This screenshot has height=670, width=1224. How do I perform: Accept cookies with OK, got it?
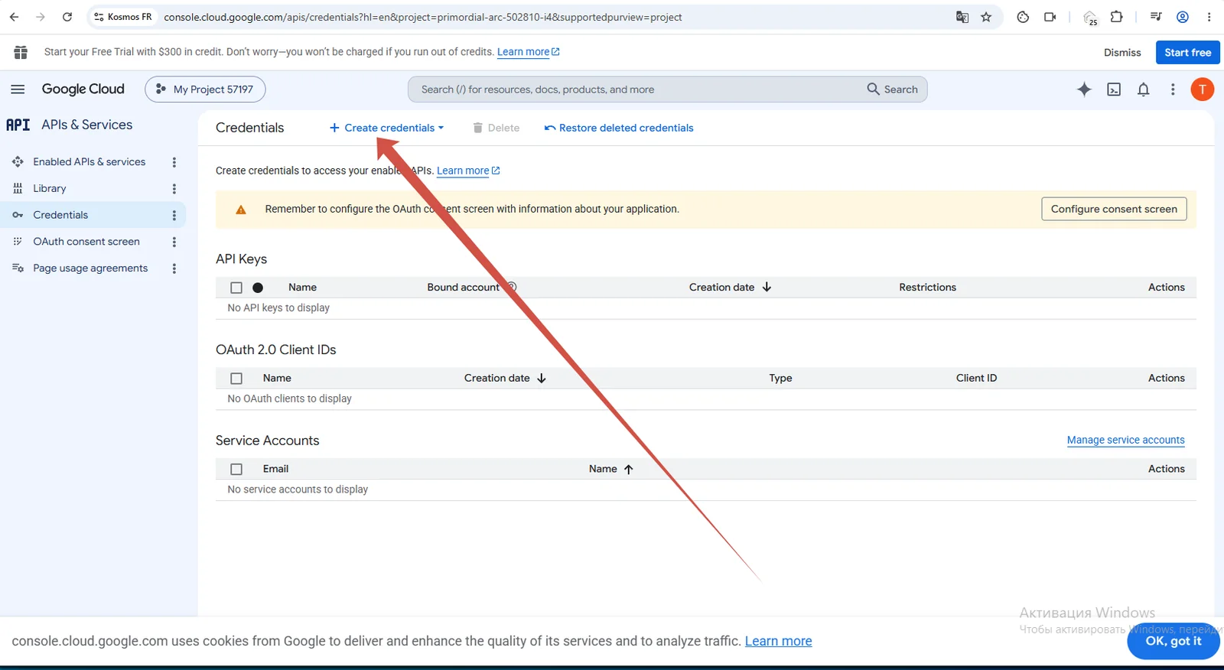coord(1174,641)
